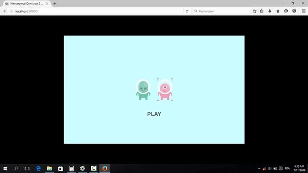Open the site information icon in the address bar
This screenshot has width=308, height=173.
click(x=12, y=11)
